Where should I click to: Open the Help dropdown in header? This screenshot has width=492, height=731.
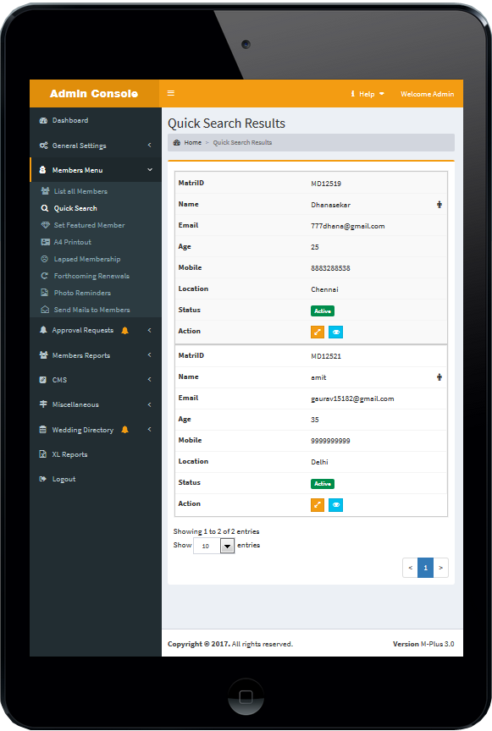(x=368, y=94)
